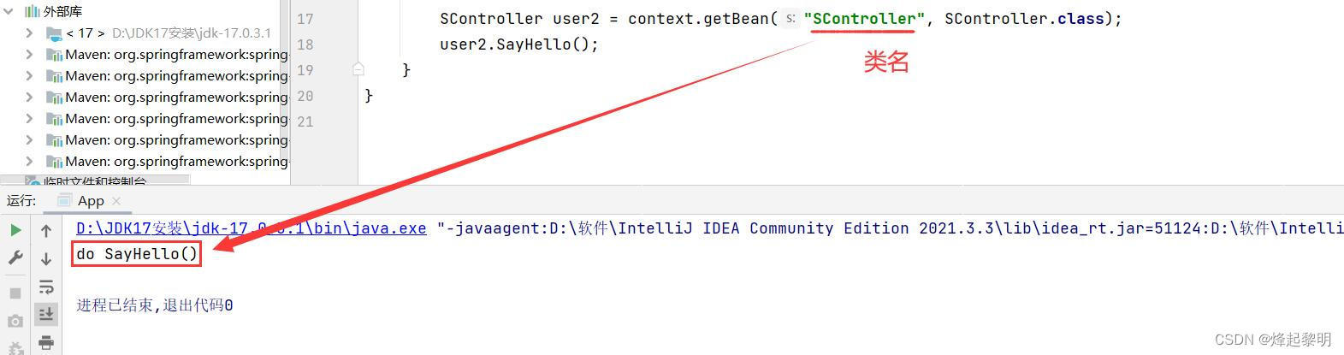Expand first Maven springframework library
Screen dimensions: 1344x355
(29, 54)
